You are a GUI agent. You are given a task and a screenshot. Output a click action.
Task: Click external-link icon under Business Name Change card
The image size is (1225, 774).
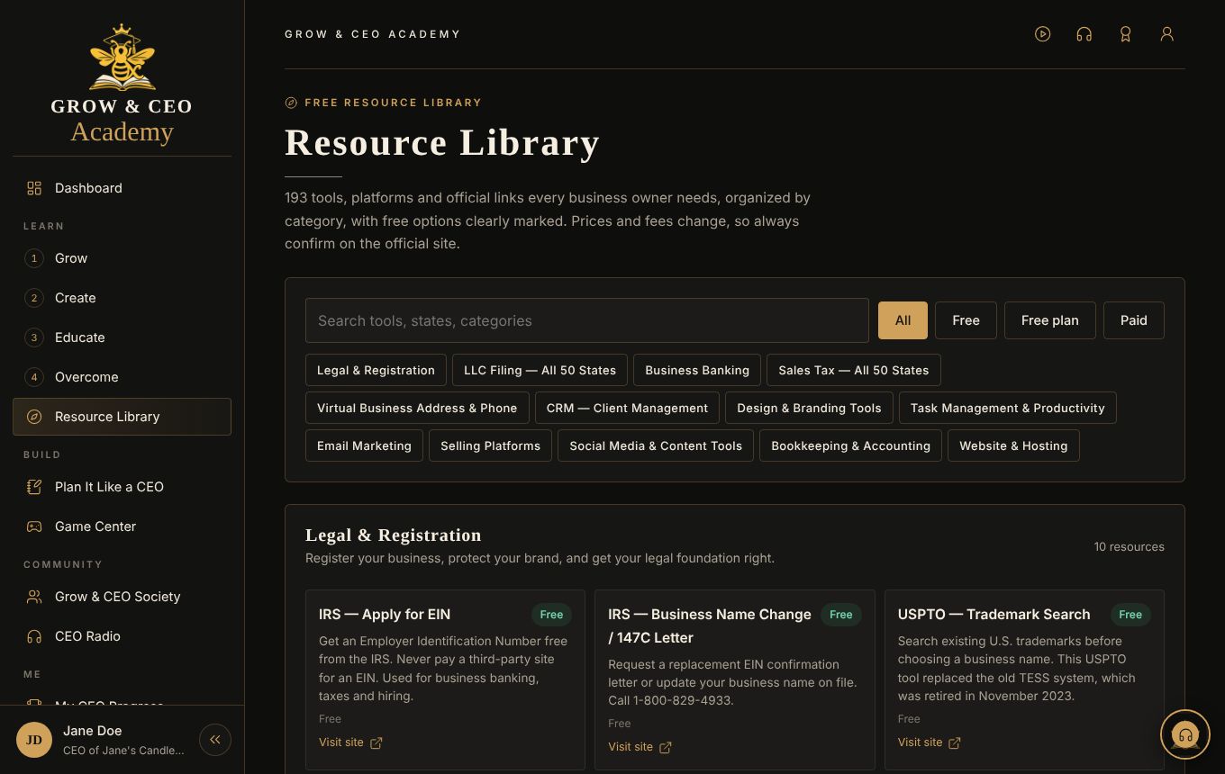[666, 747]
